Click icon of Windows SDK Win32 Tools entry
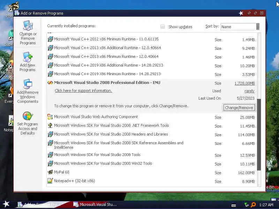The image size is (279, 209). point(50,163)
